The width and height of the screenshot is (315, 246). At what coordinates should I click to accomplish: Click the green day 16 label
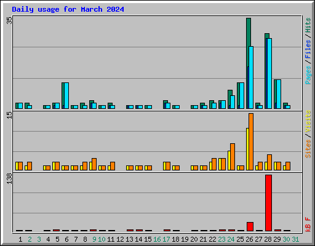[x=157, y=239]
